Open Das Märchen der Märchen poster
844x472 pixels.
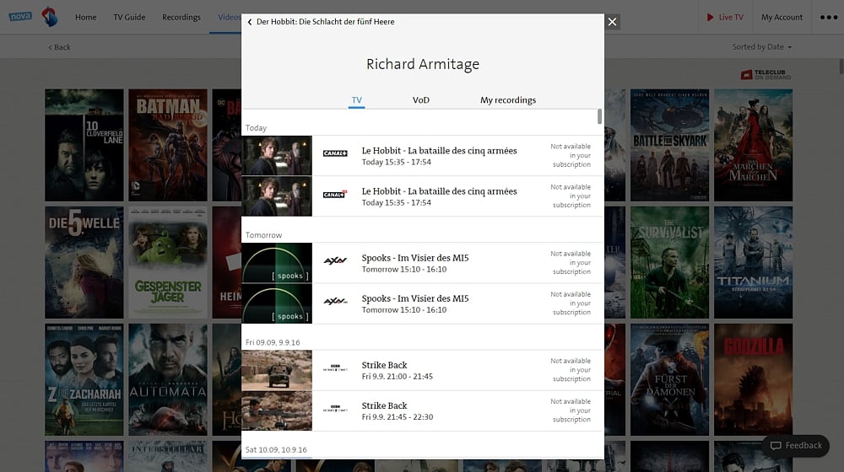(753, 145)
